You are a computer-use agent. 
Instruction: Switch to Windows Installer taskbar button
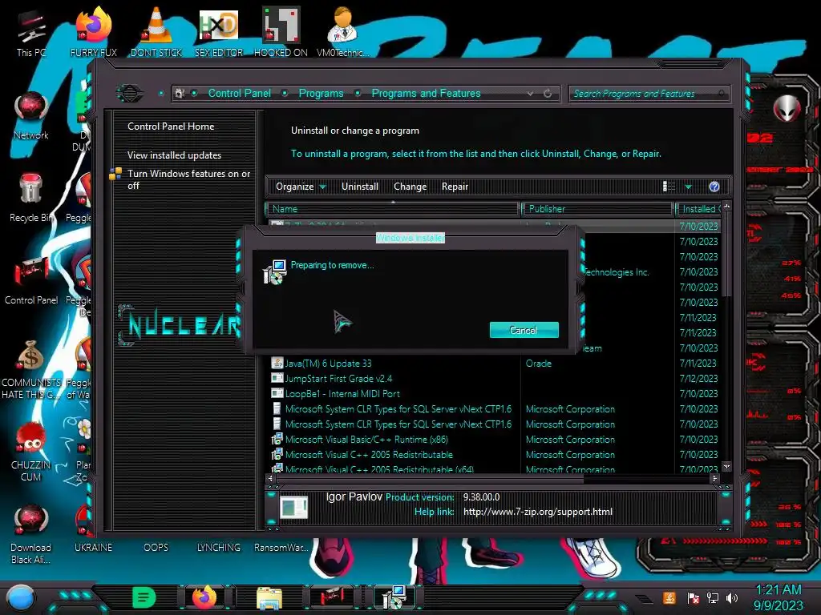tap(394, 597)
